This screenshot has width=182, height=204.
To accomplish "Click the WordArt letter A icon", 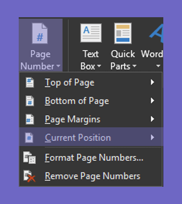I will point(156,33).
